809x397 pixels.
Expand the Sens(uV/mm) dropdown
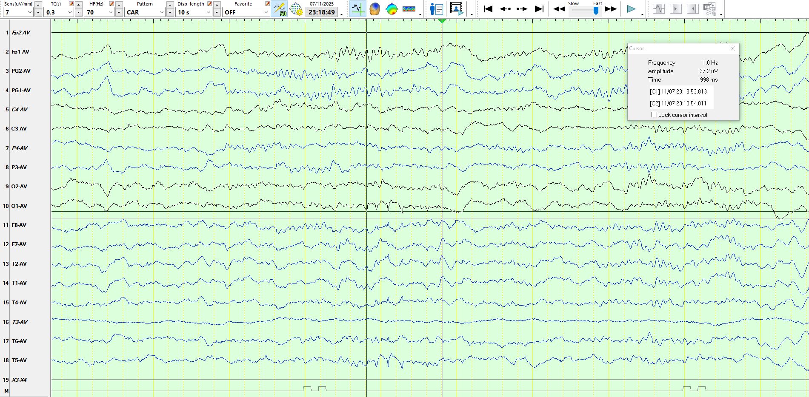click(x=29, y=12)
